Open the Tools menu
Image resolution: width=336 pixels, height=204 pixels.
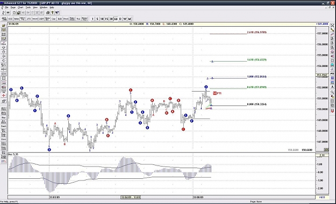coord(28,7)
